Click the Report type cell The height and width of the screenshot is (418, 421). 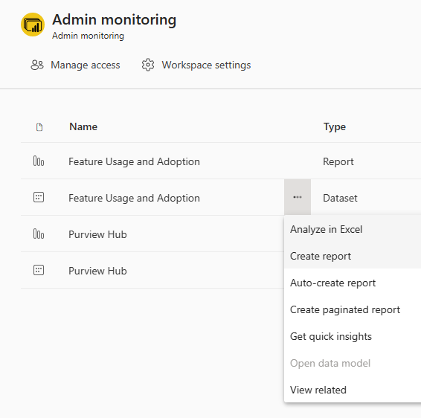coord(338,161)
